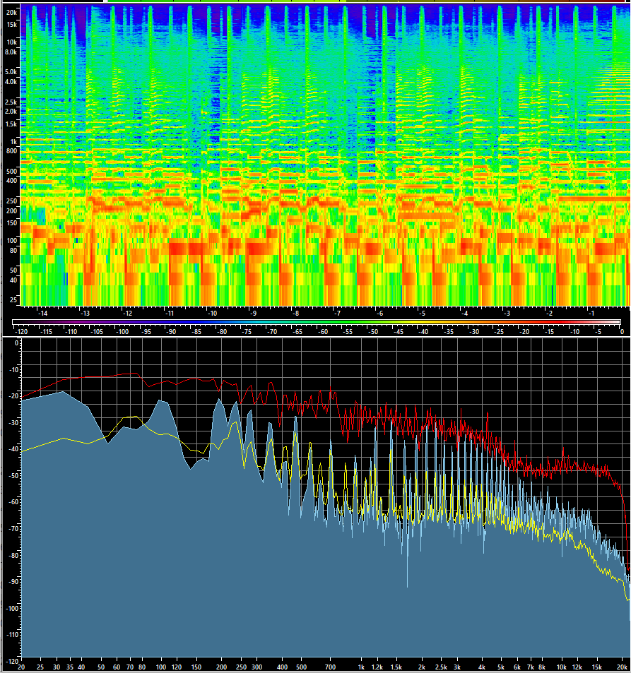This screenshot has width=631, height=673.
Task: Click the -45 value on the color scale legend
Action: tap(399, 332)
